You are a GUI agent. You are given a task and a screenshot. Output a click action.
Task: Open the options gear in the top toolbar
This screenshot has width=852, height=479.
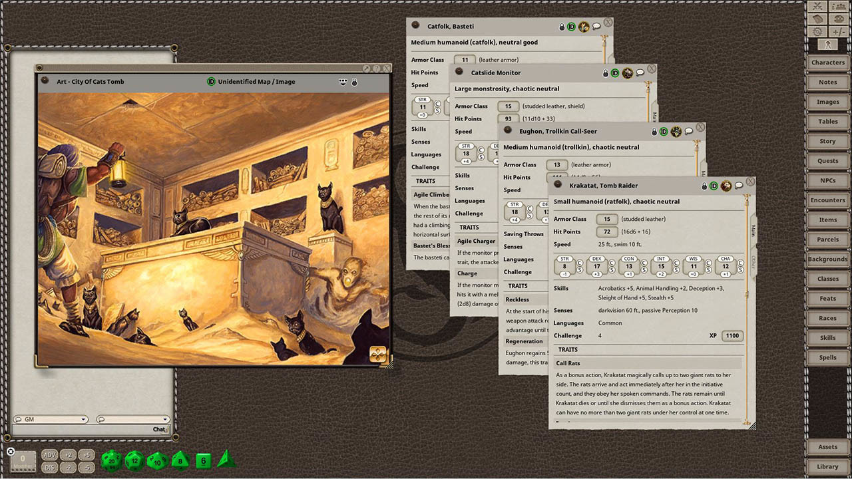(817, 31)
